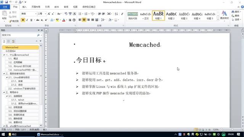The image size is (244, 137).
Task: Click the Save icon in quick access toolbar
Action: click(6, 2)
